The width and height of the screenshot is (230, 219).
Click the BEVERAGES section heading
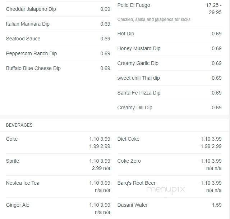click(x=19, y=125)
